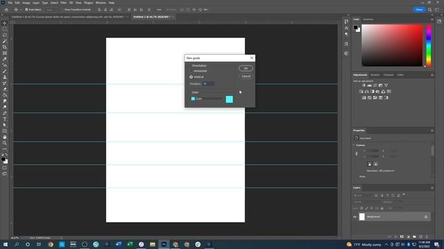The image size is (444, 249).
Task: Open the Filter menu
Action: [x=63, y=3]
